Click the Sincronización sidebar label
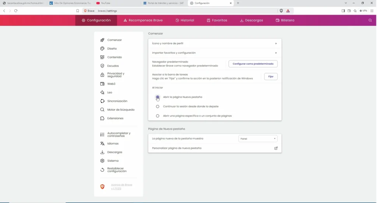 (x=117, y=101)
